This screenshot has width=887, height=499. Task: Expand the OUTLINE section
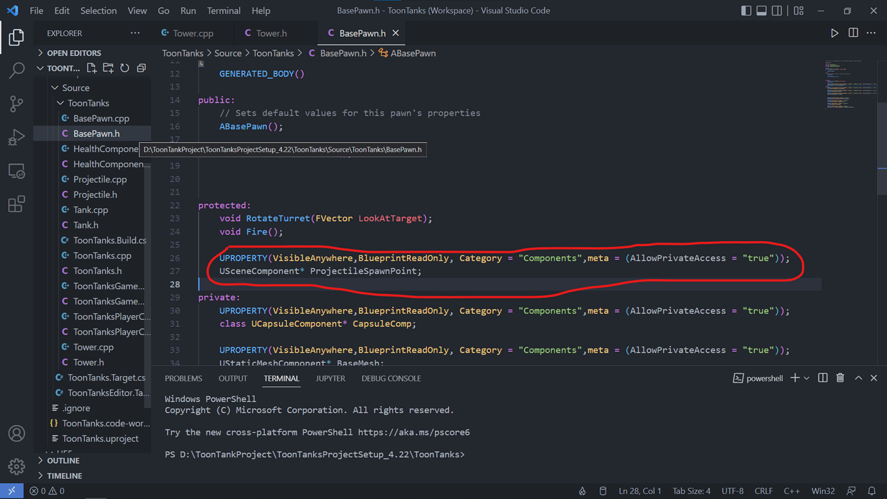pyautogui.click(x=92, y=460)
